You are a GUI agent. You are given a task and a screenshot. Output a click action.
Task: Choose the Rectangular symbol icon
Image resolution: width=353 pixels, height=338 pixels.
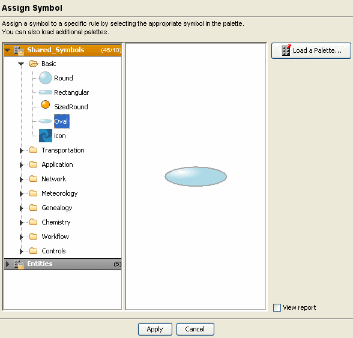point(46,92)
